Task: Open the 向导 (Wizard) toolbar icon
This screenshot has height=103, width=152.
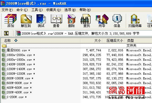Action: coord(102,19)
